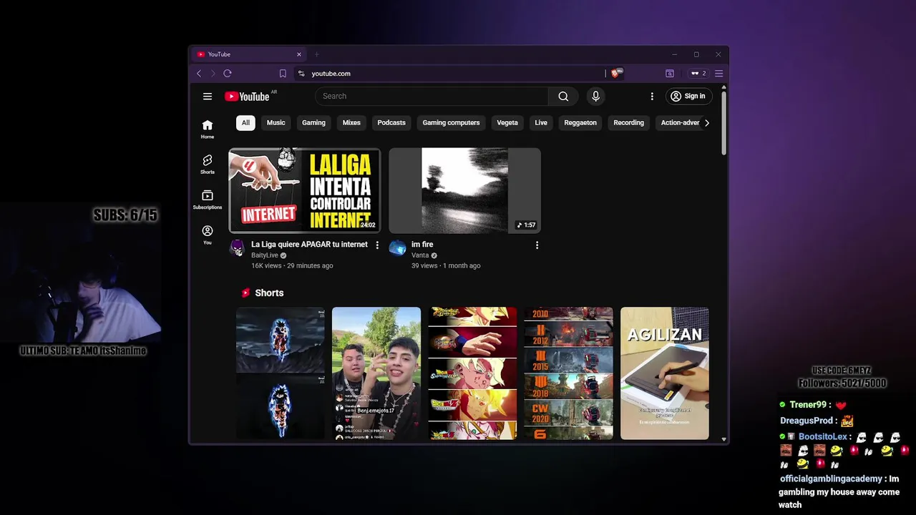Image resolution: width=916 pixels, height=515 pixels.
Task: Open site settings icon in address bar
Action: click(301, 74)
